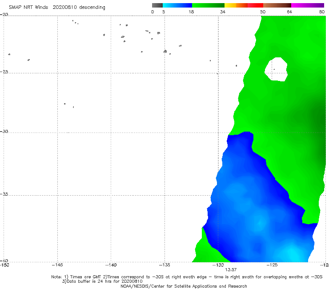Click the bright cyan low-wind patch near the bottom

pos(293,253)
